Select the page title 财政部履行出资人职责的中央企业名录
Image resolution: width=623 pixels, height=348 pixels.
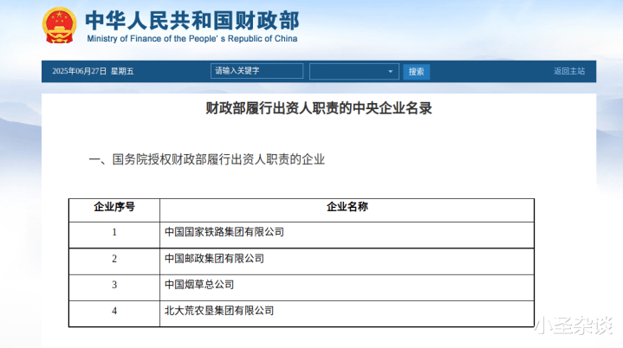pyautogui.click(x=319, y=108)
